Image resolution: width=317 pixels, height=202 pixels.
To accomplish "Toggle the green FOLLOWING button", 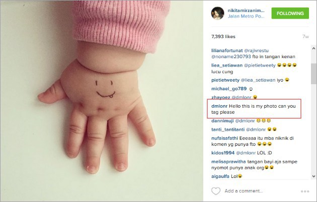I will tap(290, 14).
